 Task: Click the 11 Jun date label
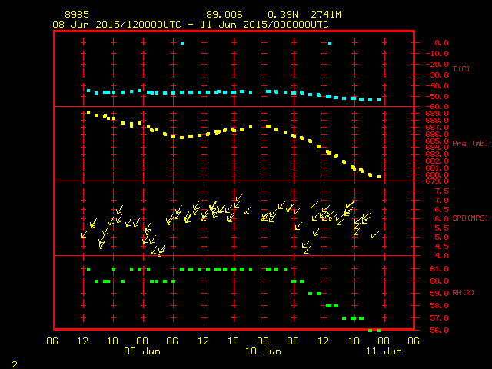tap(384, 351)
